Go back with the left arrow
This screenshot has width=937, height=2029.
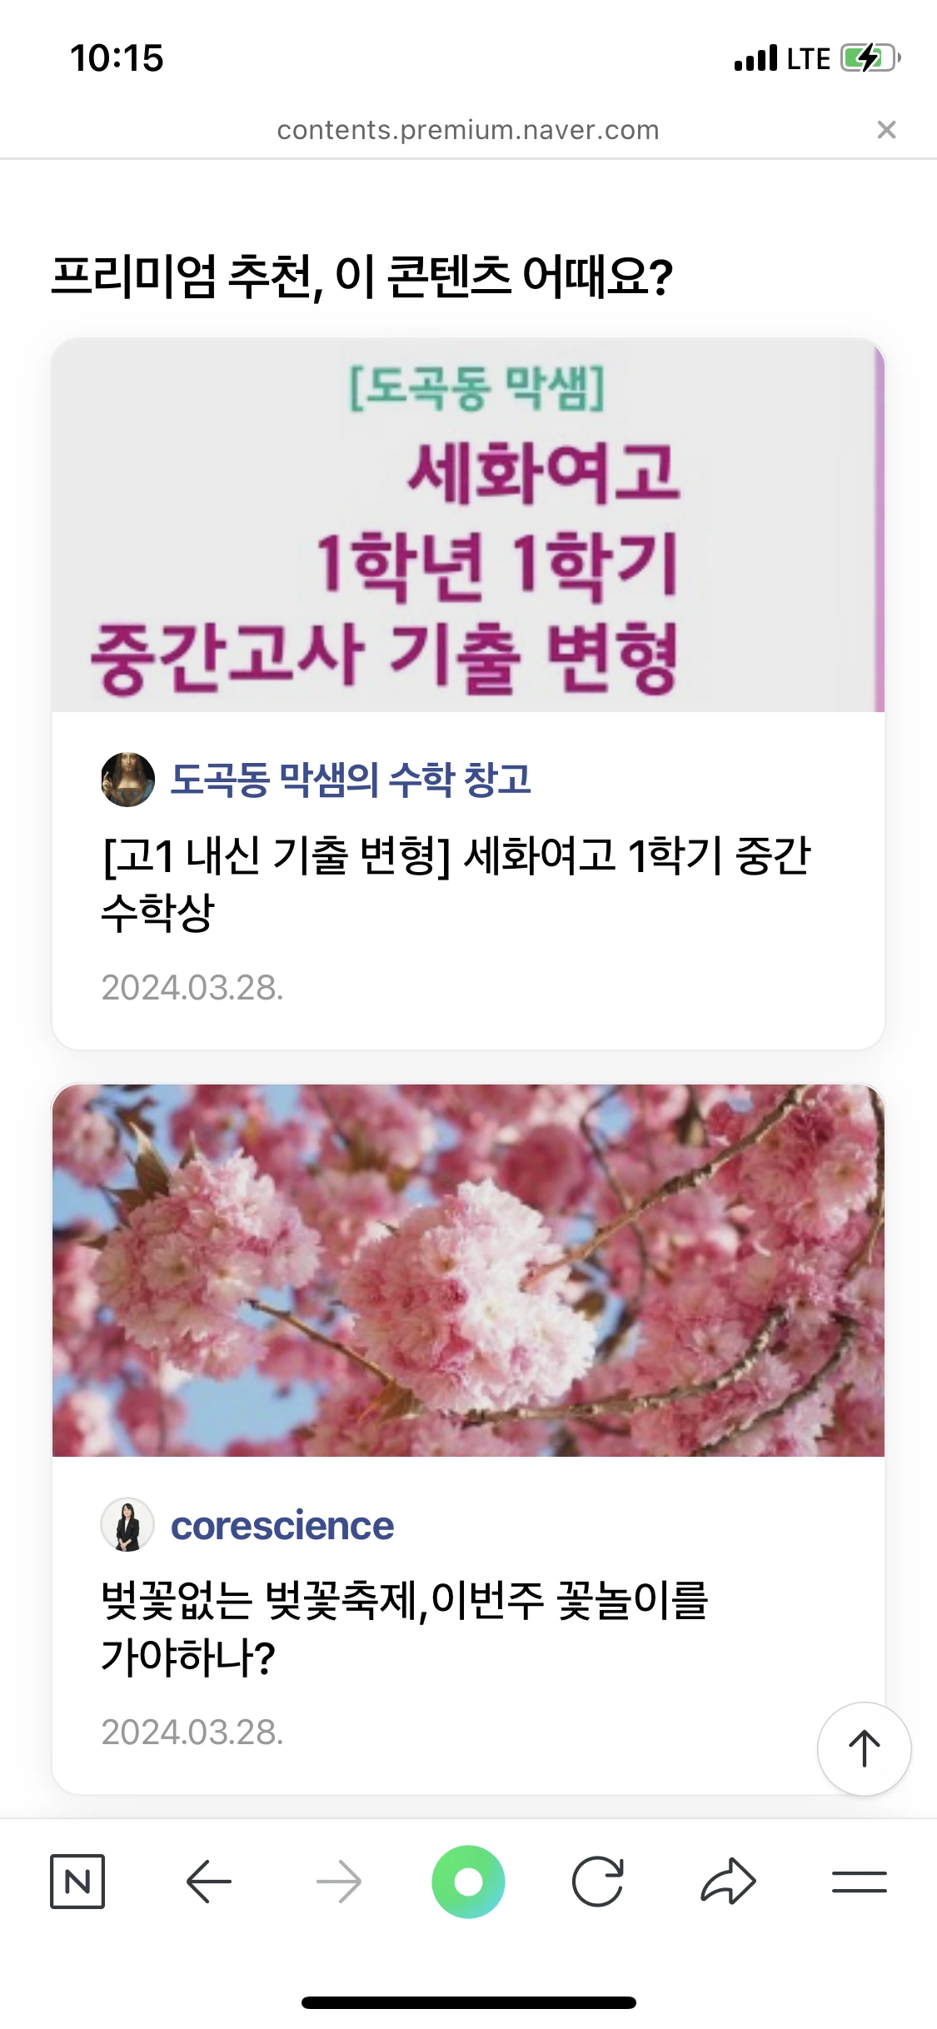click(x=208, y=1882)
